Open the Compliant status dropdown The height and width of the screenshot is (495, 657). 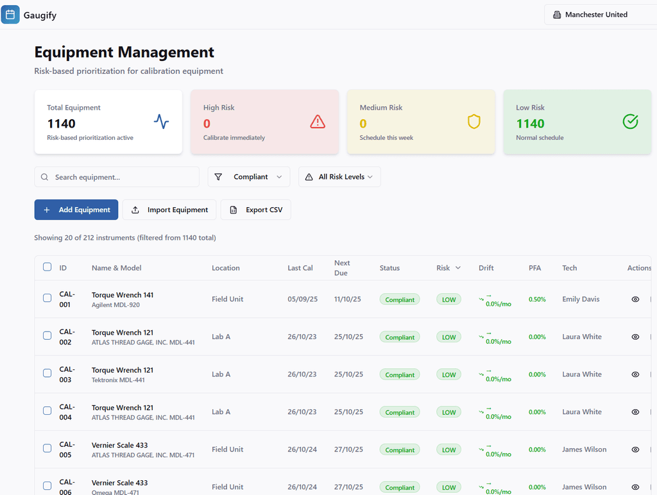pyautogui.click(x=249, y=176)
